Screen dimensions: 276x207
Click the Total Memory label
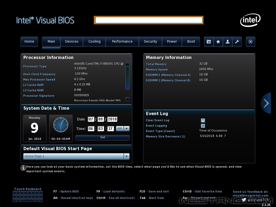[x=156, y=64]
